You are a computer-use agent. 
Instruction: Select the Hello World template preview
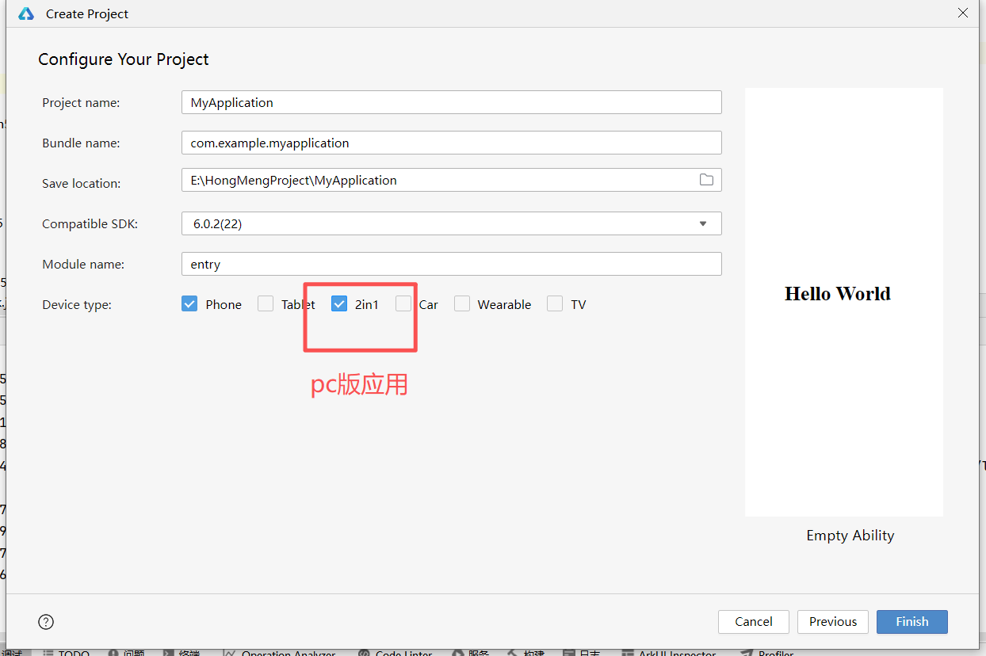click(x=844, y=302)
